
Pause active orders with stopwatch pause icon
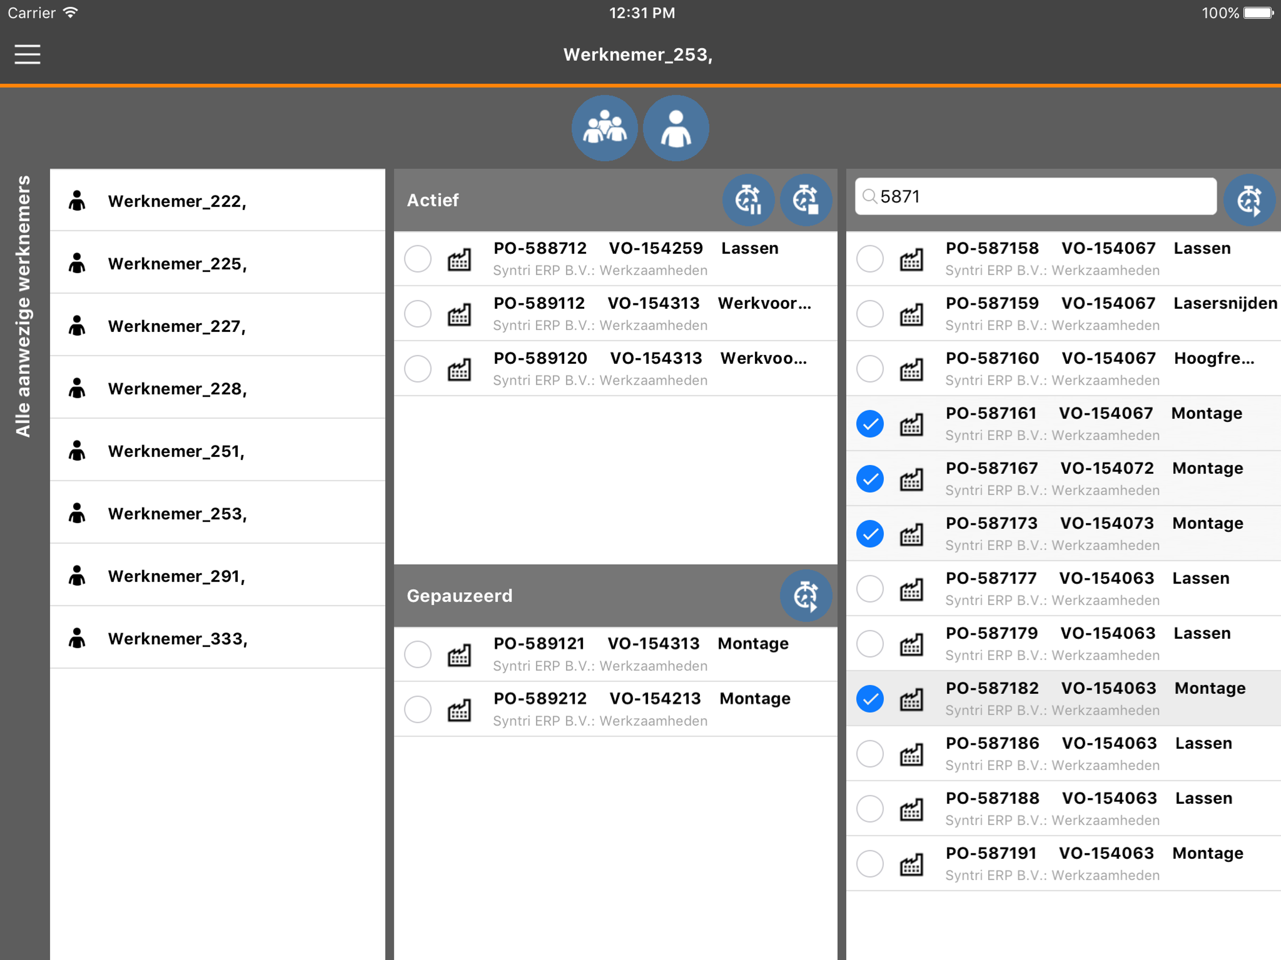(748, 200)
